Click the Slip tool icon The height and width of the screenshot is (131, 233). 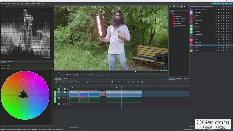(84, 82)
